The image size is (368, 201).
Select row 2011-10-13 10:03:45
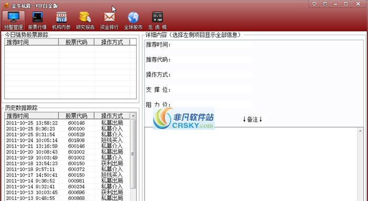[x=67, y=192]
